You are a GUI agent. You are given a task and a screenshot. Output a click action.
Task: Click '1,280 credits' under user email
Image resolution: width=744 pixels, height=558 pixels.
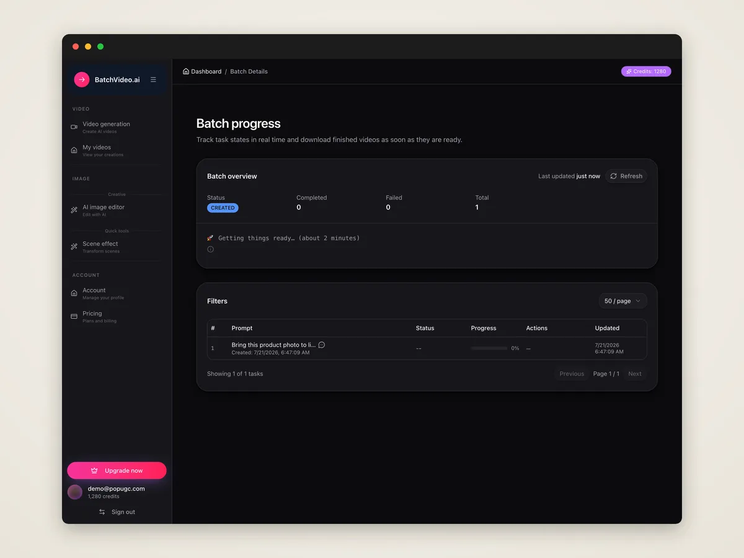pyautogui.click(x=104, y=497)
